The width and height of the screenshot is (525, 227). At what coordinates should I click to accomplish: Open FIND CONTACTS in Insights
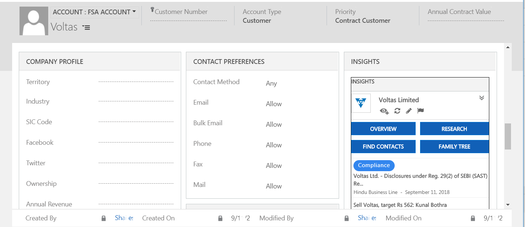point(383,147)
